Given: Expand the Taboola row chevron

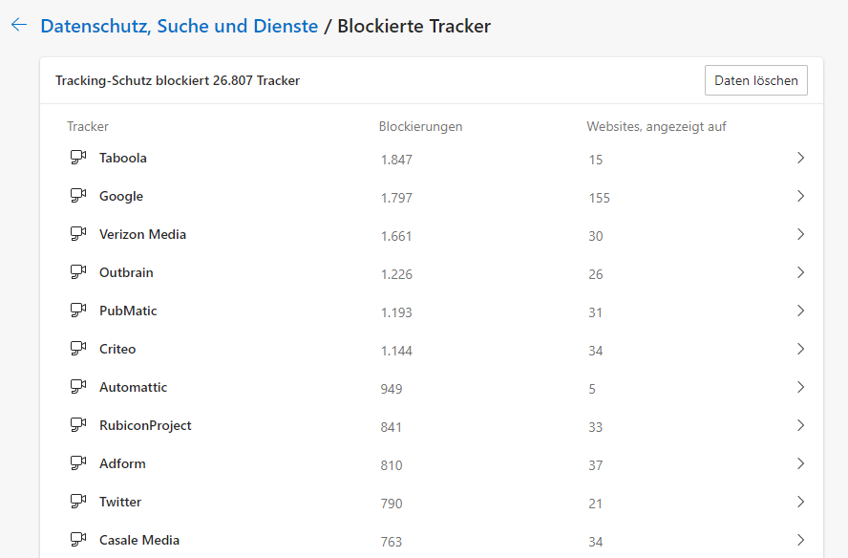Looking at the screenshot, I should (x=800, y=158).
